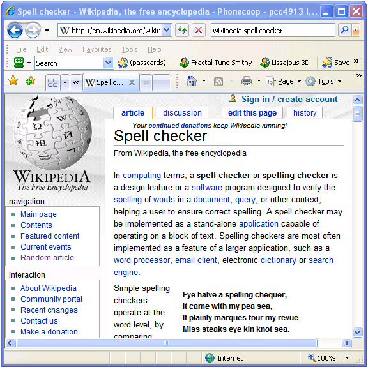Screen dimensions: 368x367
Task: Expand the toolbar Search combo box
Action: [108, 63]
